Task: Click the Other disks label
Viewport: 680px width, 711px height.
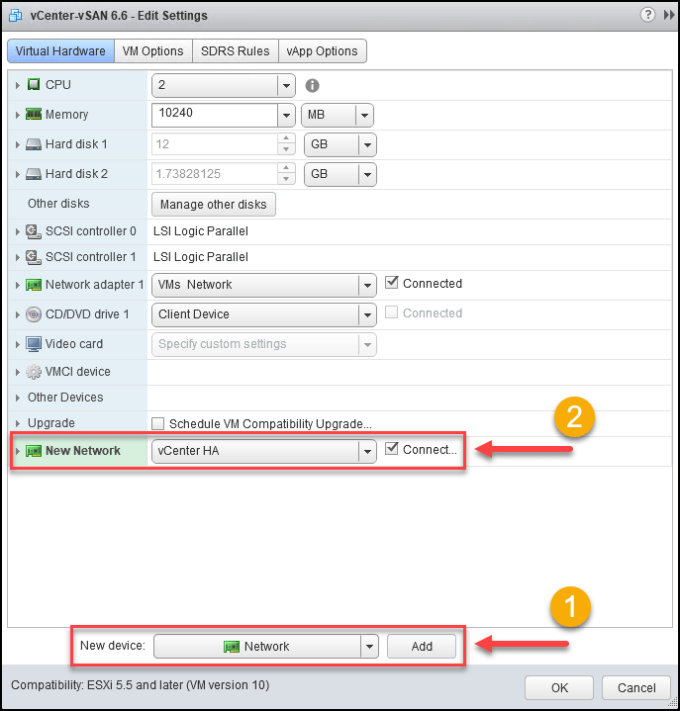Action: [58, 204]
